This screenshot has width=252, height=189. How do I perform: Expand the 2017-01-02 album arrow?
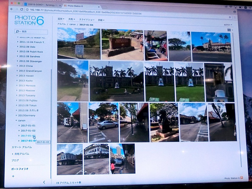click(x=19, y=130)
